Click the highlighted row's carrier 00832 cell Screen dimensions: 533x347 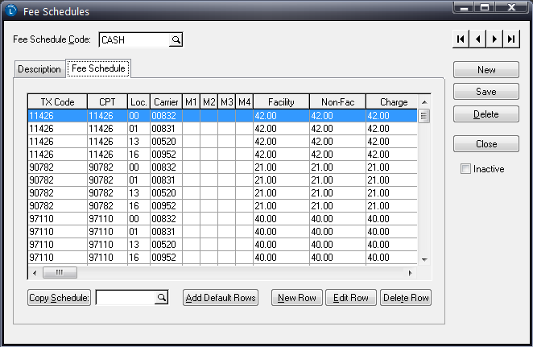166,116
